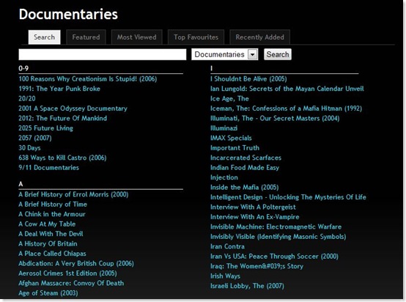Select the Top Favourites tab
Viewport: 406px width, 302px height.
196,37
